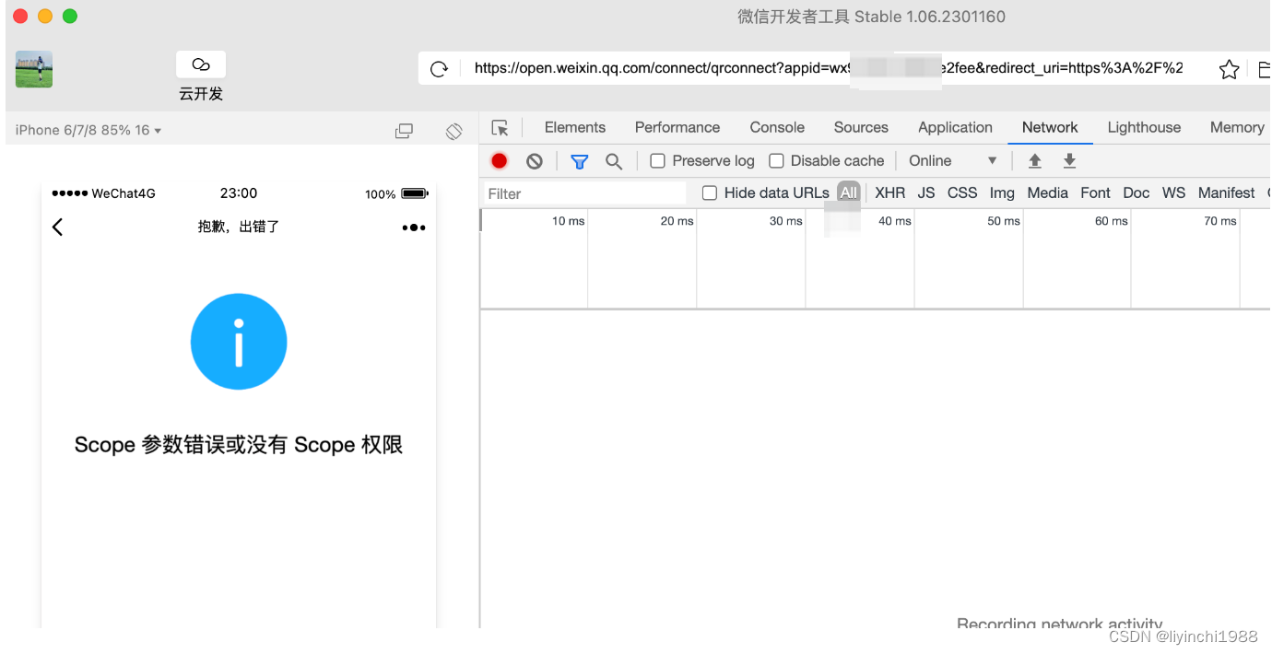Go back in the simulator page
The height and width of the screenshot is (654, 1272).
coord(58,227)
